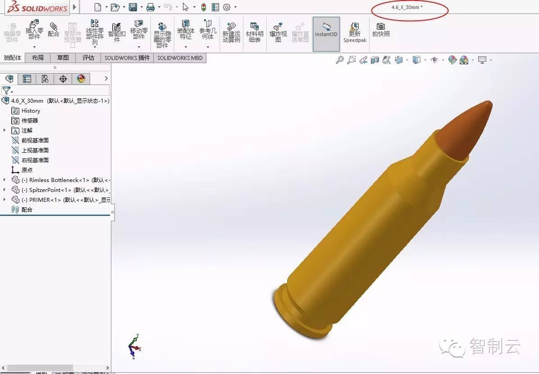This screenshot has width=539, height=374.
Task: Click Update Speedpak (更新Speedpak)
Action: point(355,32)
